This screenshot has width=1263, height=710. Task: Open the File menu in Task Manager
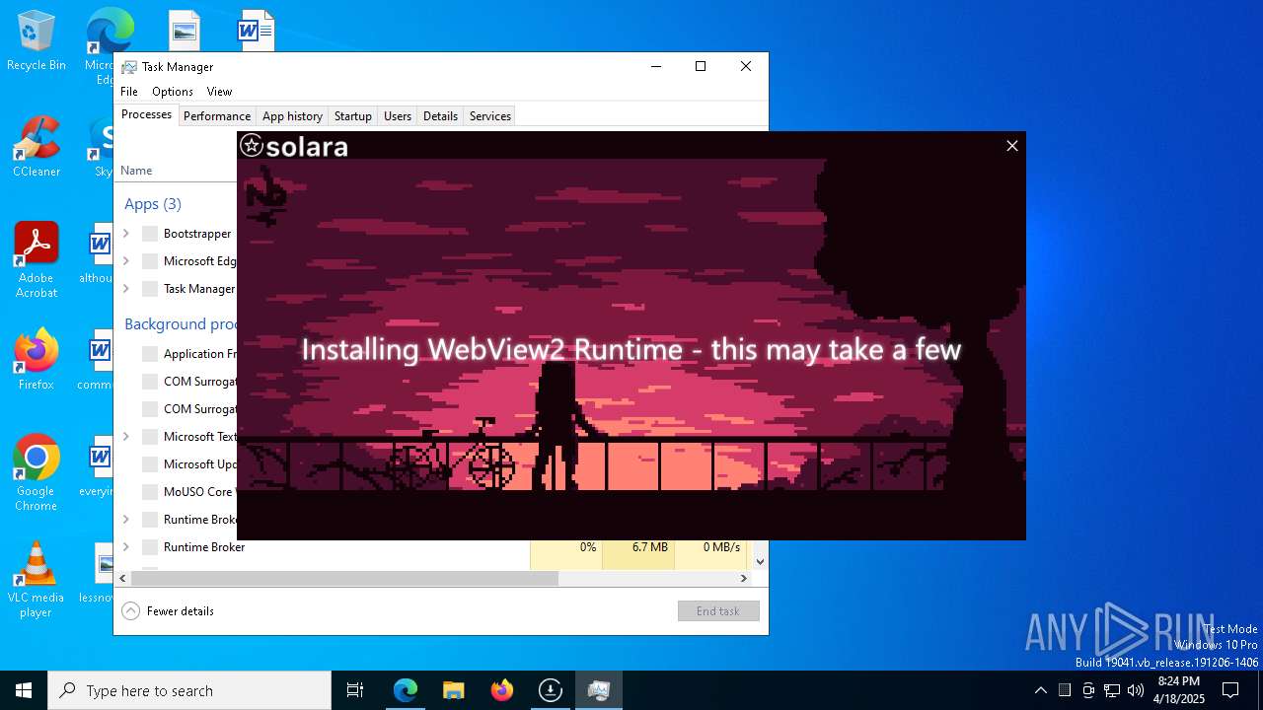coord(129,91)
